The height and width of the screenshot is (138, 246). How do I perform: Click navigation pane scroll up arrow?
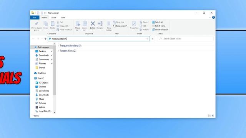click(55, 44)
